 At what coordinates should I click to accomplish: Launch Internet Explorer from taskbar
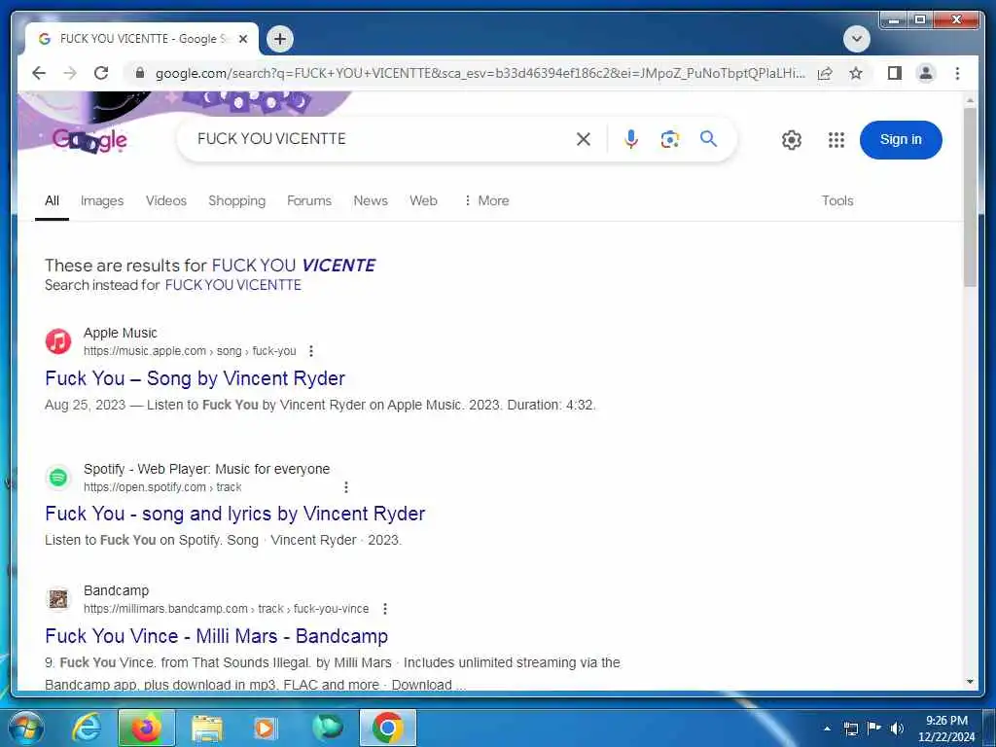pos(87,729)
